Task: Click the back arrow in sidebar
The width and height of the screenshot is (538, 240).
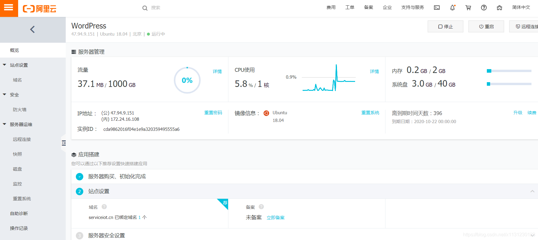Action: click(x=32, y=29)
